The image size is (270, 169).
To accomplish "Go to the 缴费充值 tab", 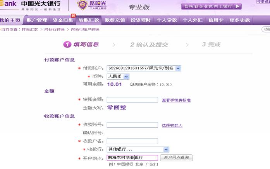I will point(115,20).
